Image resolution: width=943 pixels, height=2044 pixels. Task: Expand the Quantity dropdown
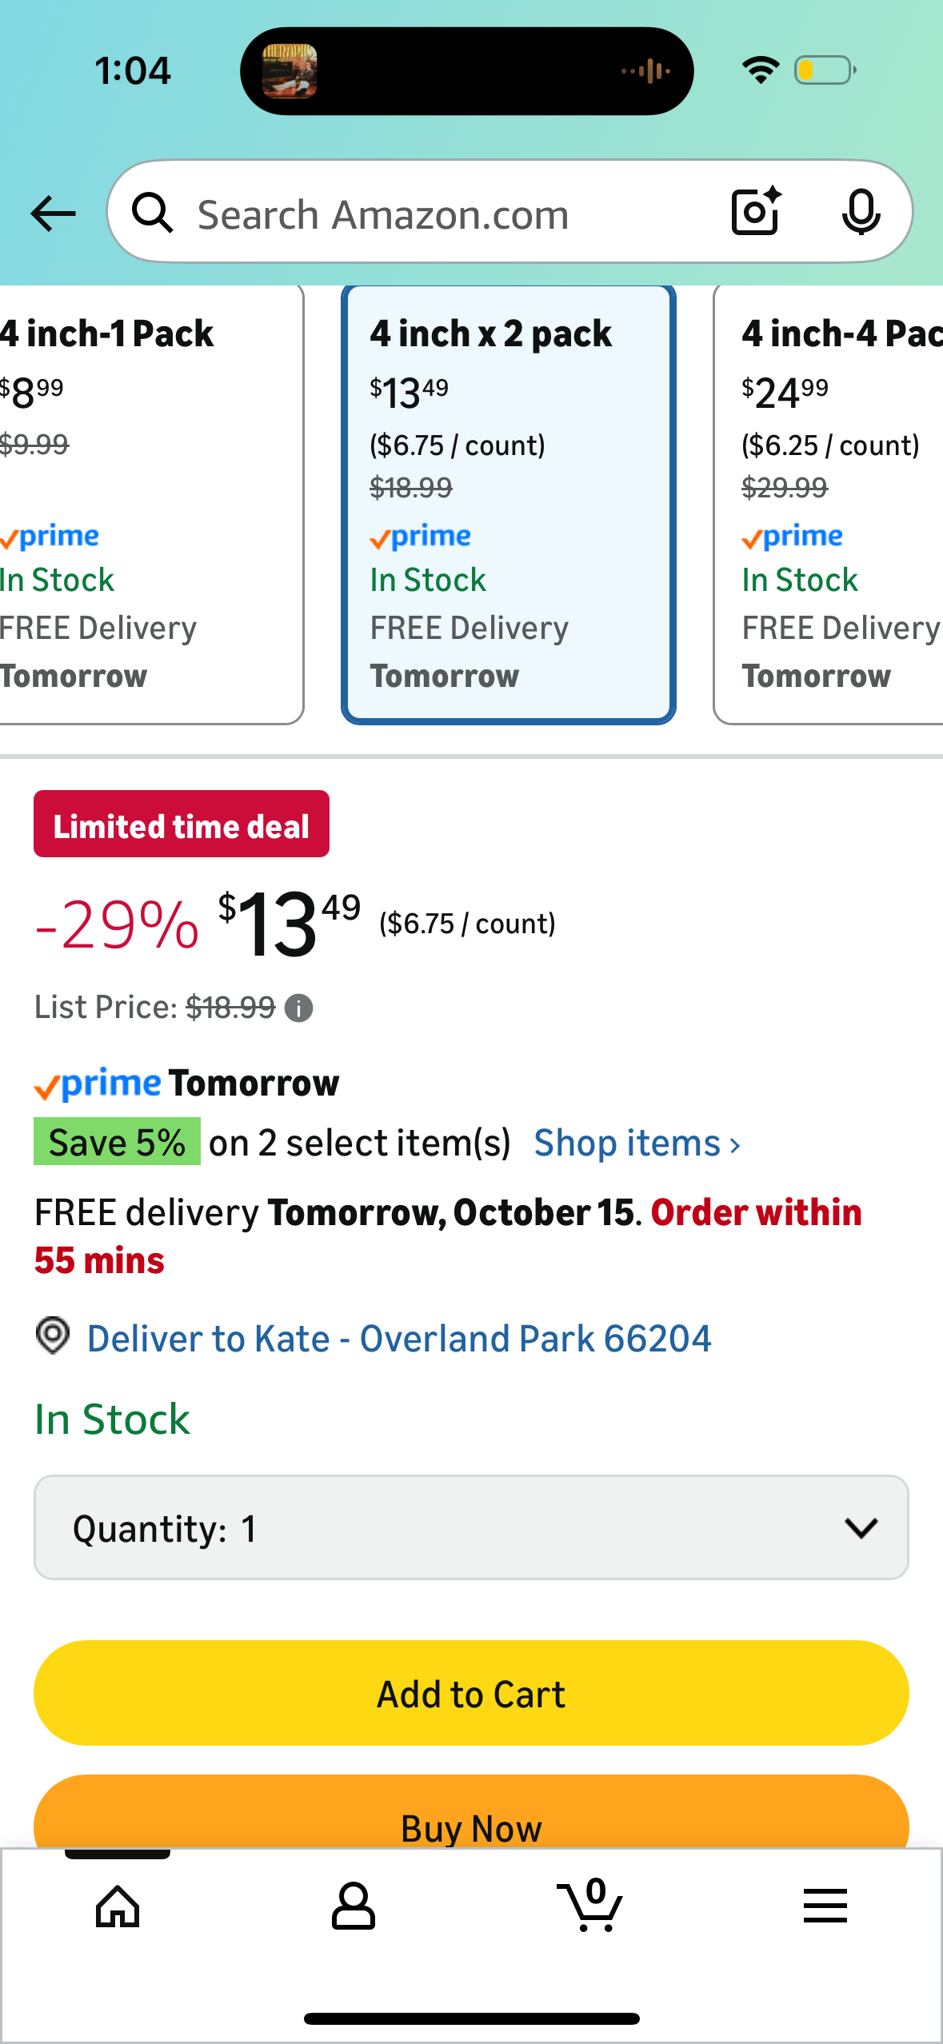click(471, 1527)
